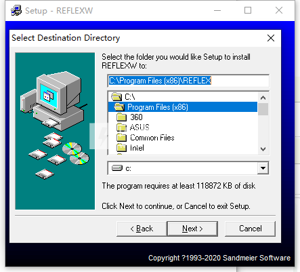Go to the next setup step

(x=192, y=229)
